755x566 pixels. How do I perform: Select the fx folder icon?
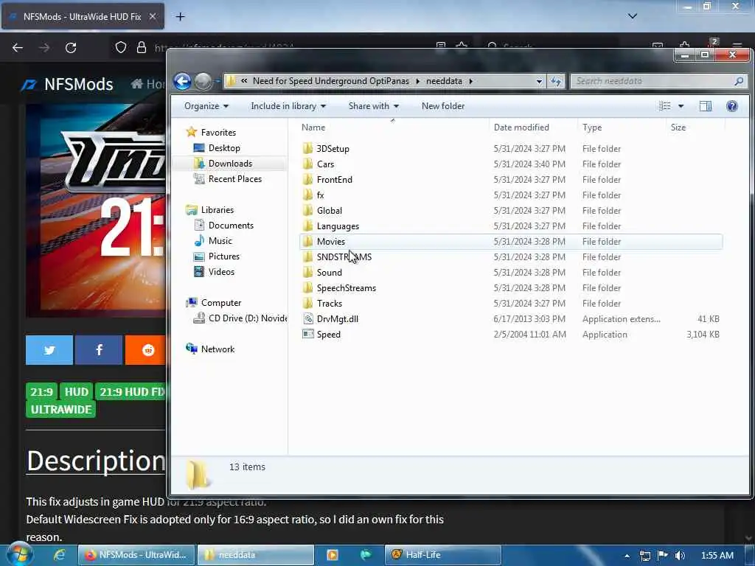pyautogui.click(x=307, y=195)
